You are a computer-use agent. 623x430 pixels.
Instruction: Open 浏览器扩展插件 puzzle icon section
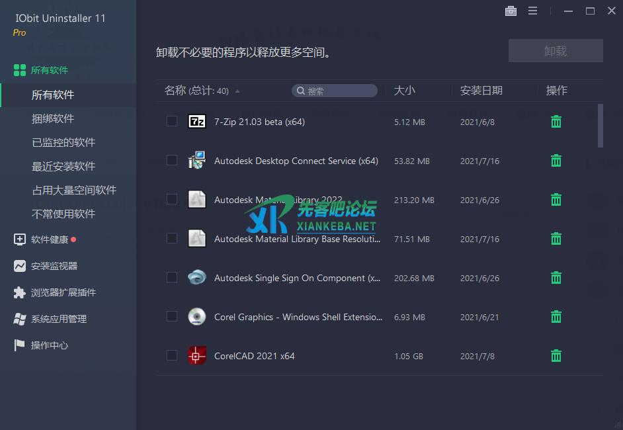(20, 292)
